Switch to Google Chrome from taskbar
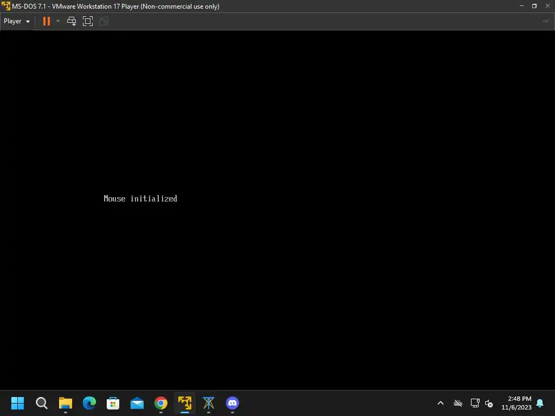555x416 pixels. [160, 403]
